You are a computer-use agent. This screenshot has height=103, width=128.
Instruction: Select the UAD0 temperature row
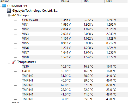click(75, 71)
